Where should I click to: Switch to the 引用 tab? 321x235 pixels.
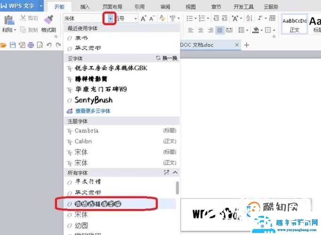pyautogui.click(x=139, y=7)
